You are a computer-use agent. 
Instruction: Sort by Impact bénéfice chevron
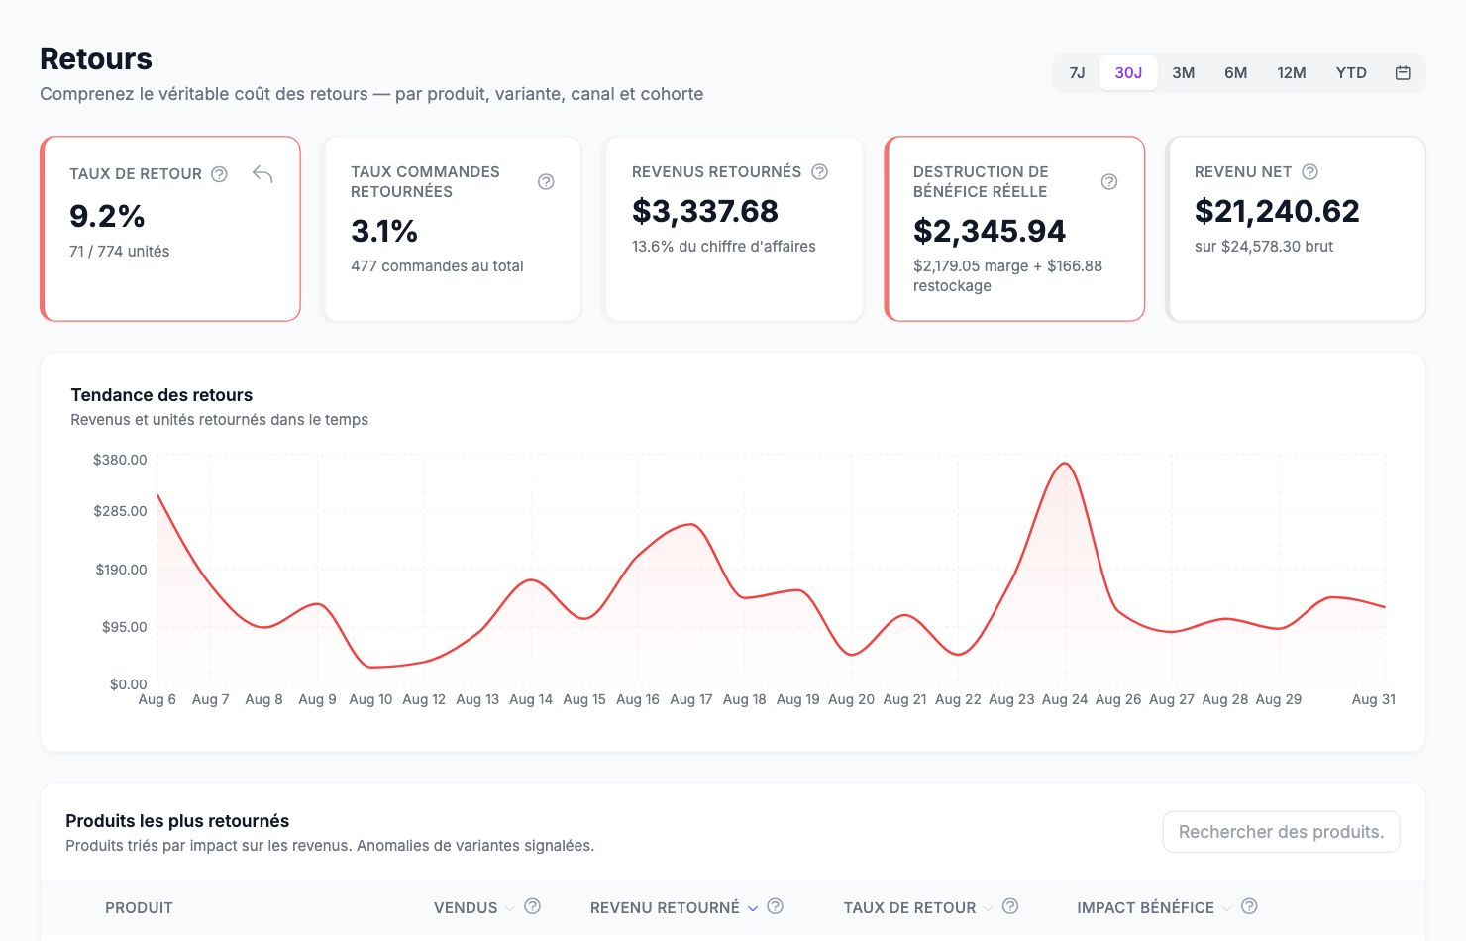click(1227, 908)
